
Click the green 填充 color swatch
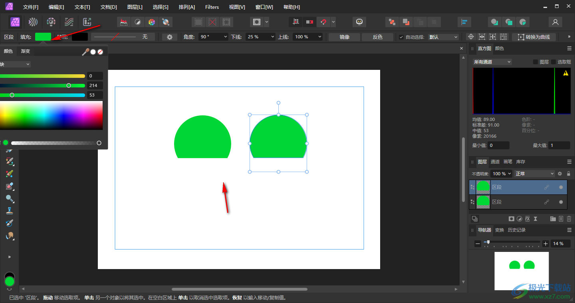tap(43, 37)
